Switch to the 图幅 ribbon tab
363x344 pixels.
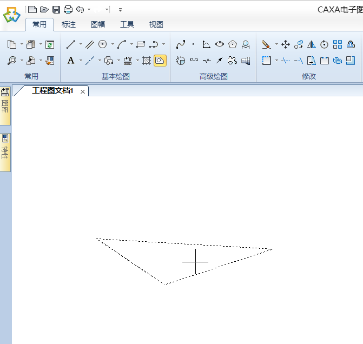[98, 24]
